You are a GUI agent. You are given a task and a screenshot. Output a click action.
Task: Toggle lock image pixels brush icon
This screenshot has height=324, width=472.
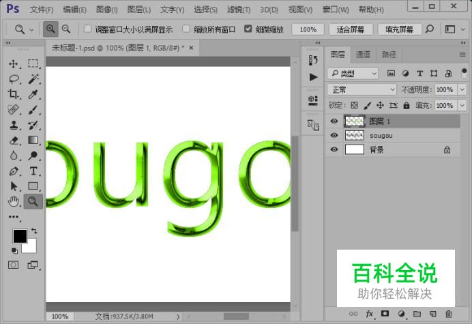click(367, 106)
